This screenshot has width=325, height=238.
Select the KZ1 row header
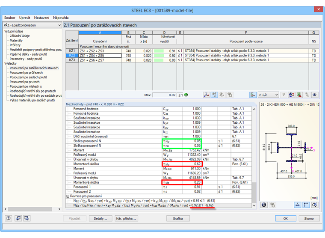72,51
